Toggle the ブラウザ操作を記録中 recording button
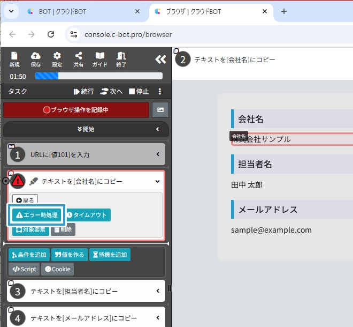The height and width of the screenshot is (327, 353). pyautogui.click(x=76, y=110)
